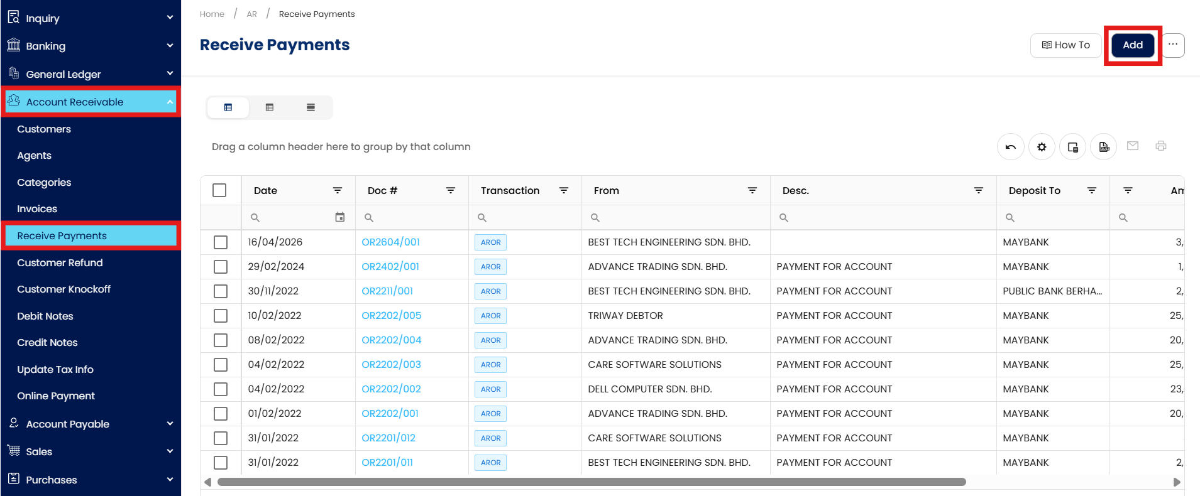
Task: Check the row for OR2604/001
Action: click(x=221, y=242)
